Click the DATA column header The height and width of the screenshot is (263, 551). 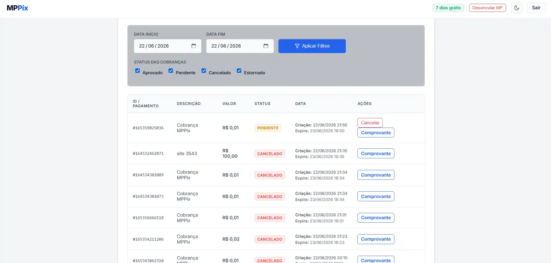(300, 104)
